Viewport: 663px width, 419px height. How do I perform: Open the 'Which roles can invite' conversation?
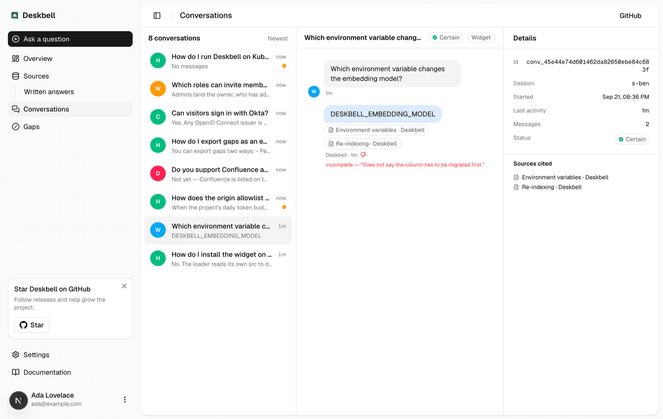[x=218, y=89]
